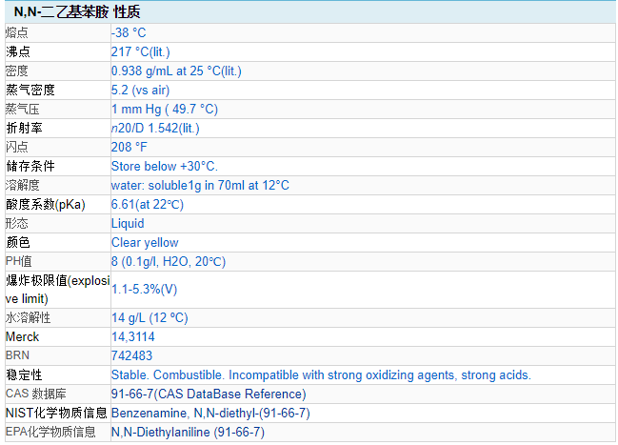Select the BRN number 742483

point(130,355)
